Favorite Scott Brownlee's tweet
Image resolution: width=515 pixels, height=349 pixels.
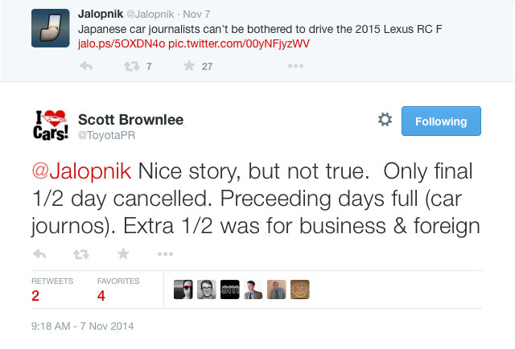pos(123,254)
